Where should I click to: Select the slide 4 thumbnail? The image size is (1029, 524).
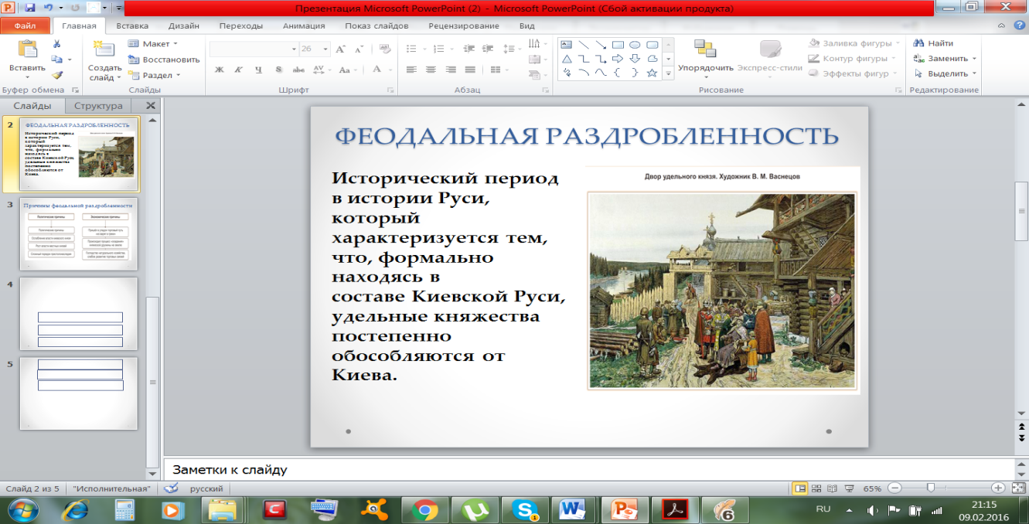coord(78,314)
